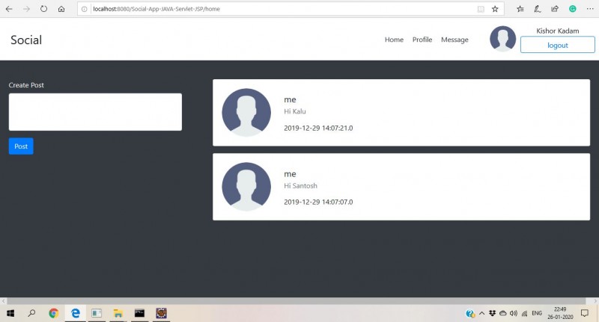The image size is (599, 322).
Task: Switch ENG input language indicator
Action: [537, 313]
